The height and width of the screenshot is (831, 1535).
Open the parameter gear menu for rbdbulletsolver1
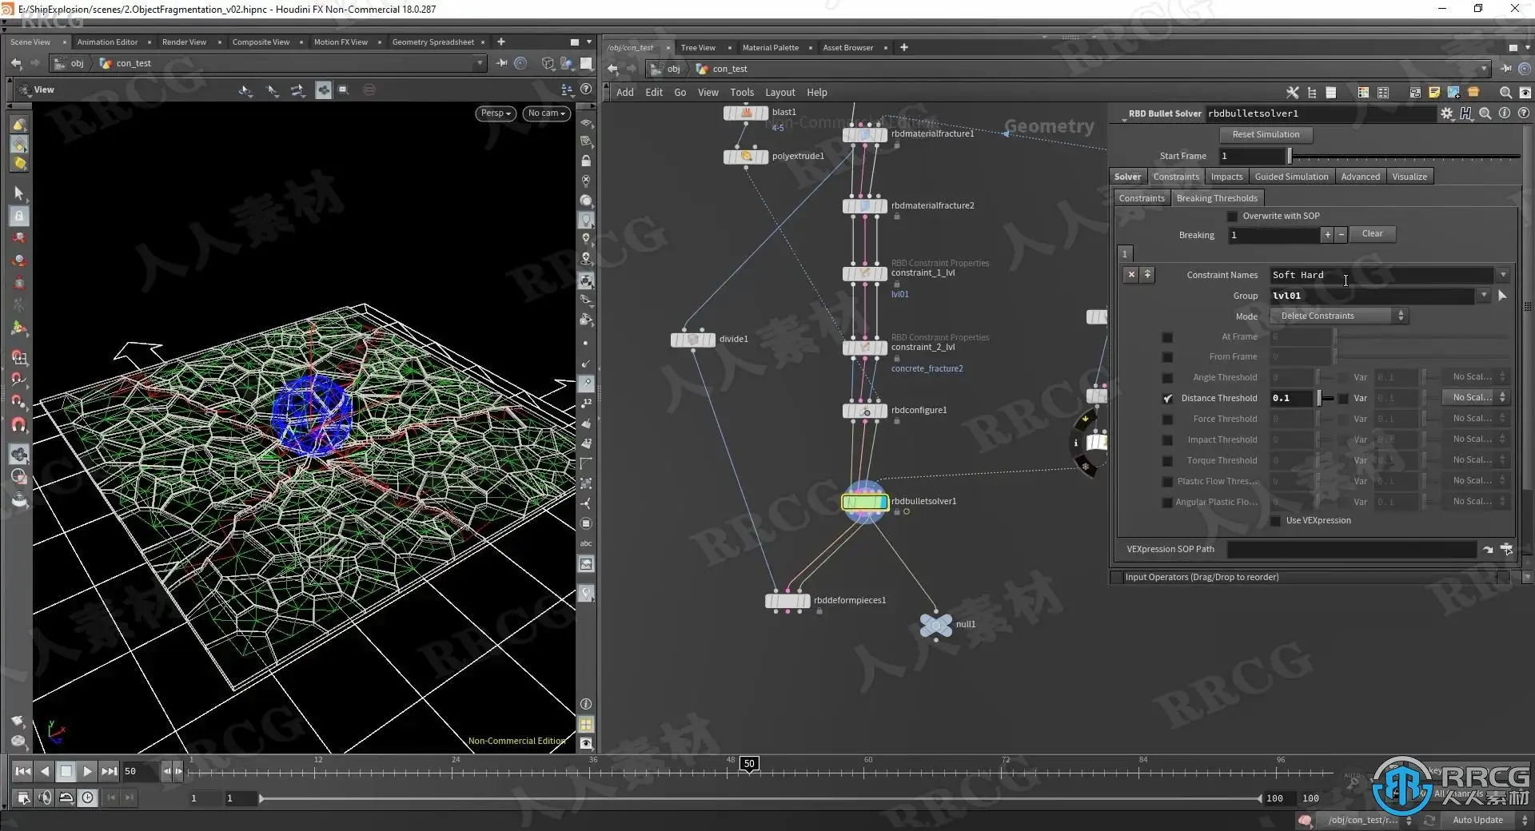pos(1446,113)
